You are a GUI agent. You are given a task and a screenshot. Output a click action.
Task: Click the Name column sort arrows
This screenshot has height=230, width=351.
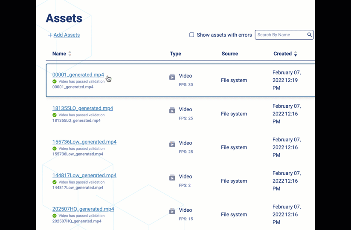(70, 54)
